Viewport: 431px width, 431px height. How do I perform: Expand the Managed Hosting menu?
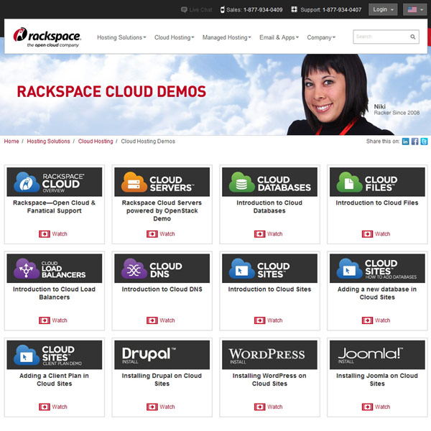pyautogui.click(x=227, y=37)
